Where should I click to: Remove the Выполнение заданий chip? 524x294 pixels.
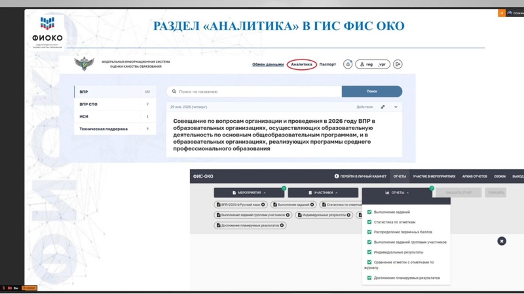(312, 204)
